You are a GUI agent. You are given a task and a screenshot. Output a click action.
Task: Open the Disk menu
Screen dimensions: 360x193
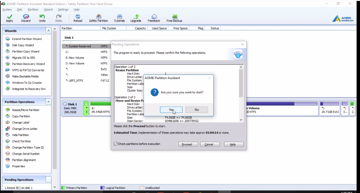(x=20, y=10)
